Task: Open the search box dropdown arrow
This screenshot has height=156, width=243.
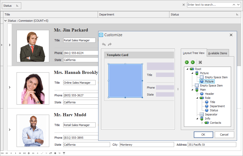Action: pyautogui.click(x=239, y=5)
